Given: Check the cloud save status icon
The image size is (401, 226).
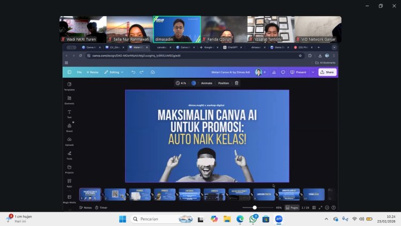Looking at the screenshot, I should [x=153, y=72].
